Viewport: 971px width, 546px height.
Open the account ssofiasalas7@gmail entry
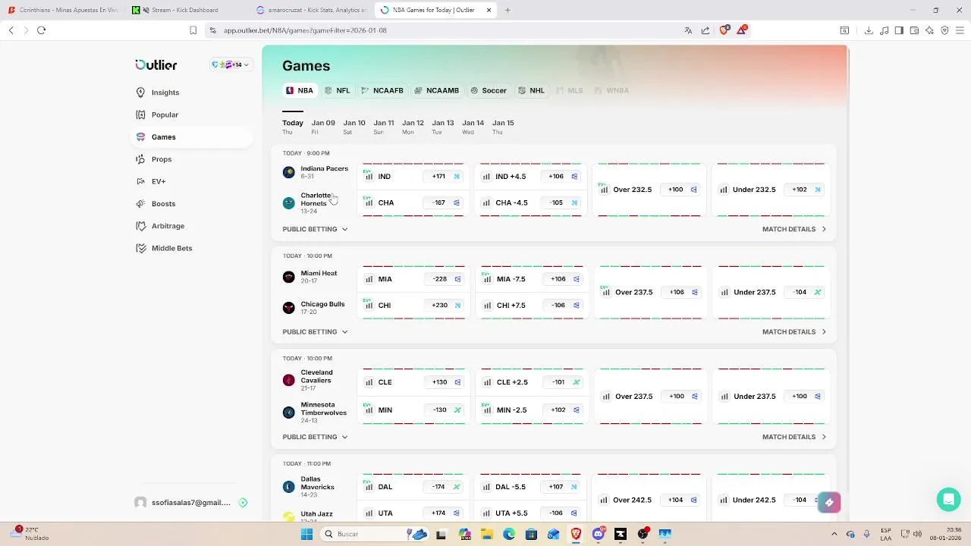point(191,503)
